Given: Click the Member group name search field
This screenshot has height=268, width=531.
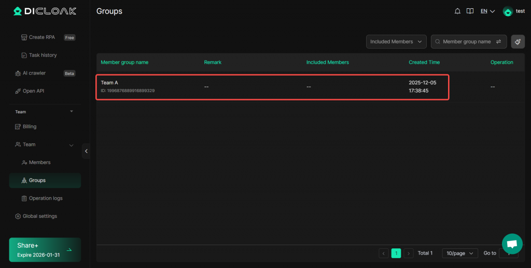Looking at the screenshot, I should click(x=466, y=42).
